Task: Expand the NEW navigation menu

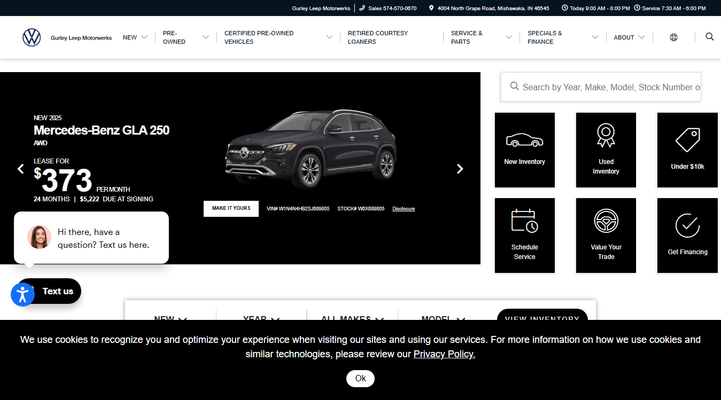Action: point(135,37)
